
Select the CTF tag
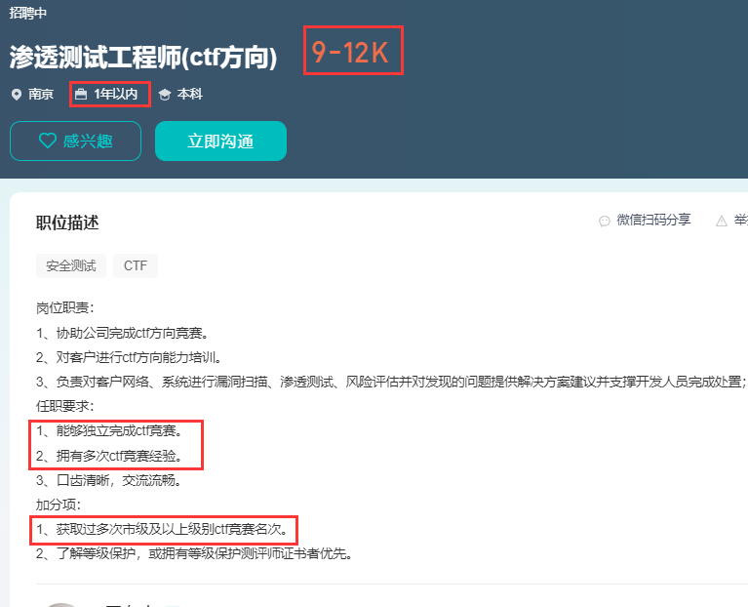[x=136, y=265]
